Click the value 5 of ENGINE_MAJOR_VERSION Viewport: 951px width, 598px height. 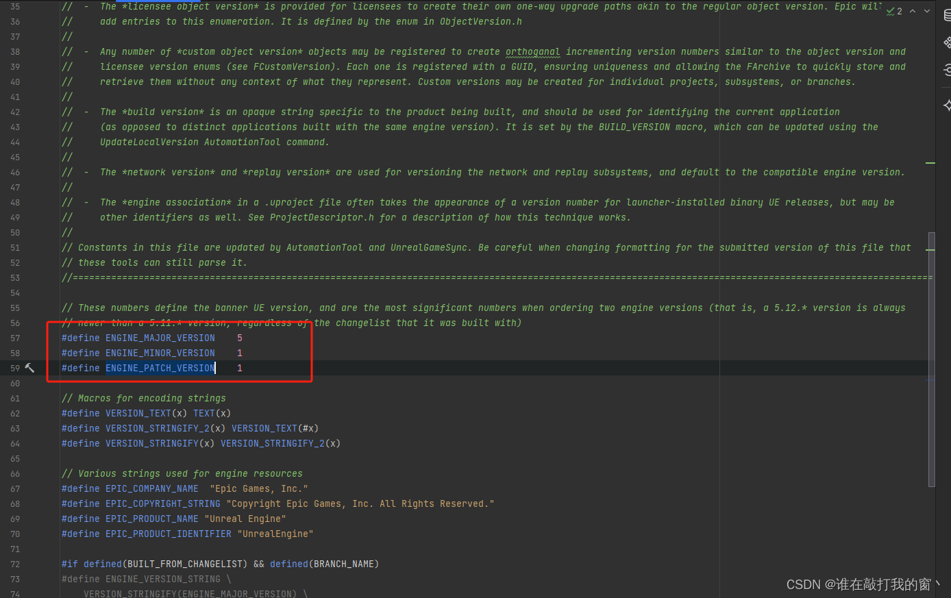pos(239,338)
